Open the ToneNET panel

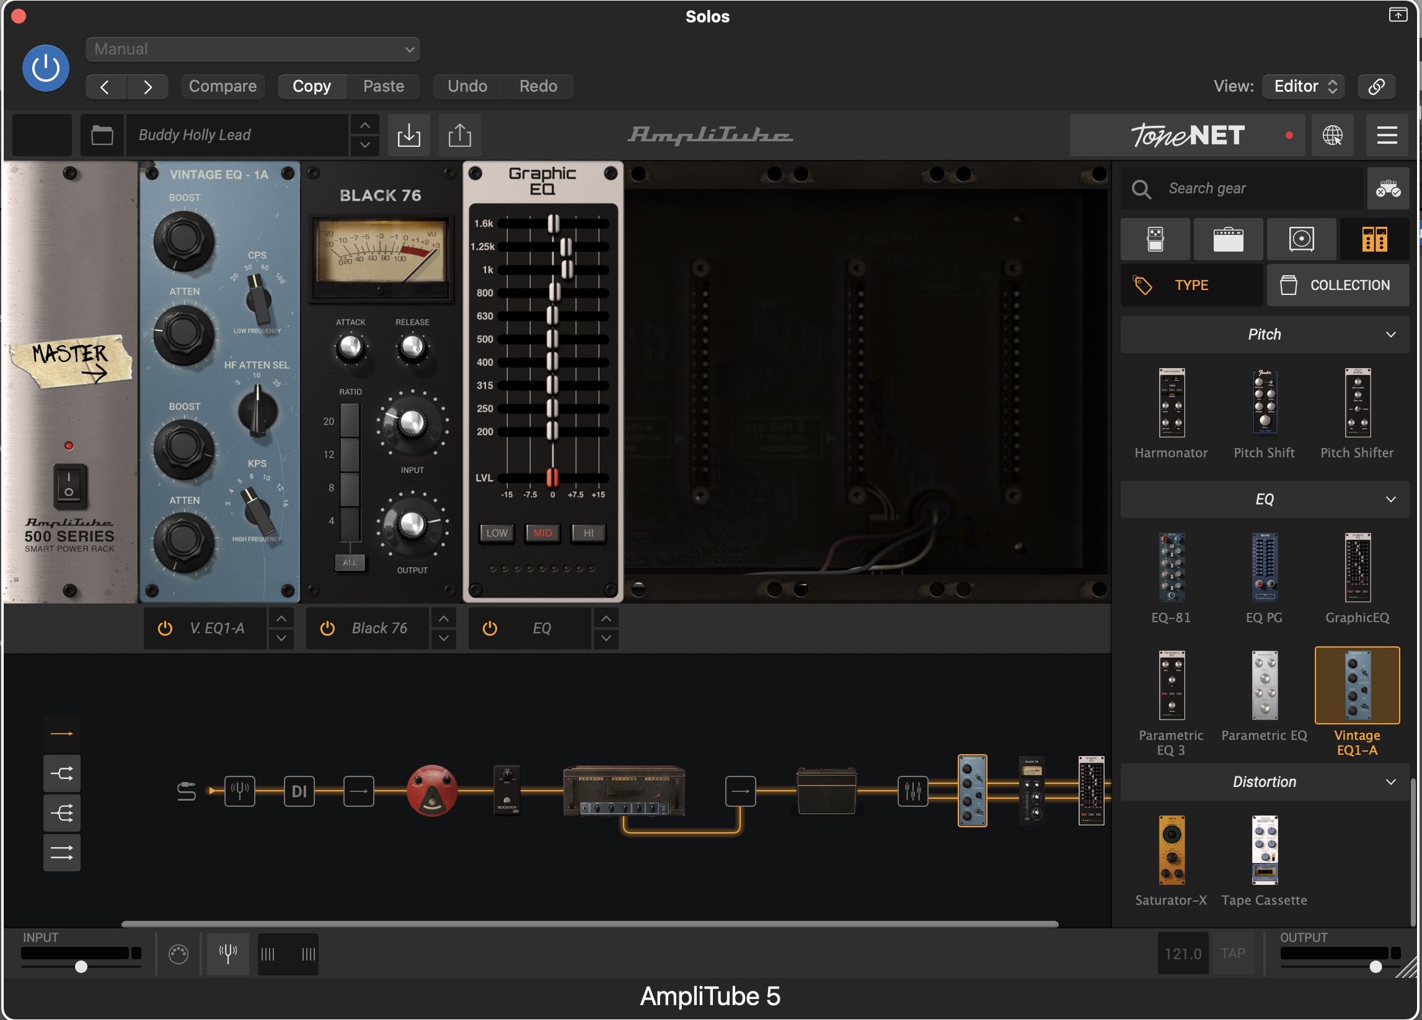tap(1188, 135)
